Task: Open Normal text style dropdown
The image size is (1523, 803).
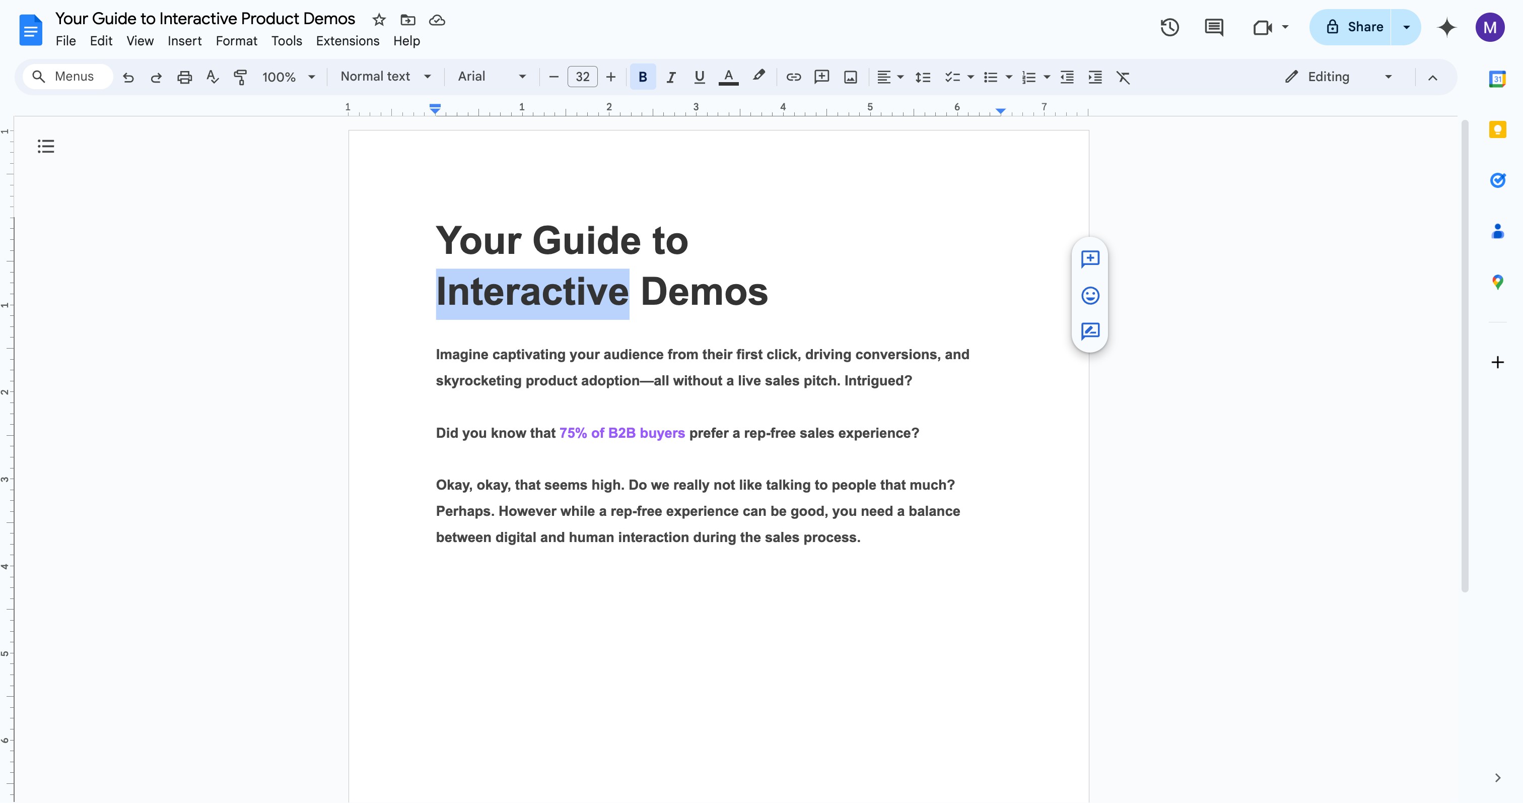Action: tap(385, 76)
